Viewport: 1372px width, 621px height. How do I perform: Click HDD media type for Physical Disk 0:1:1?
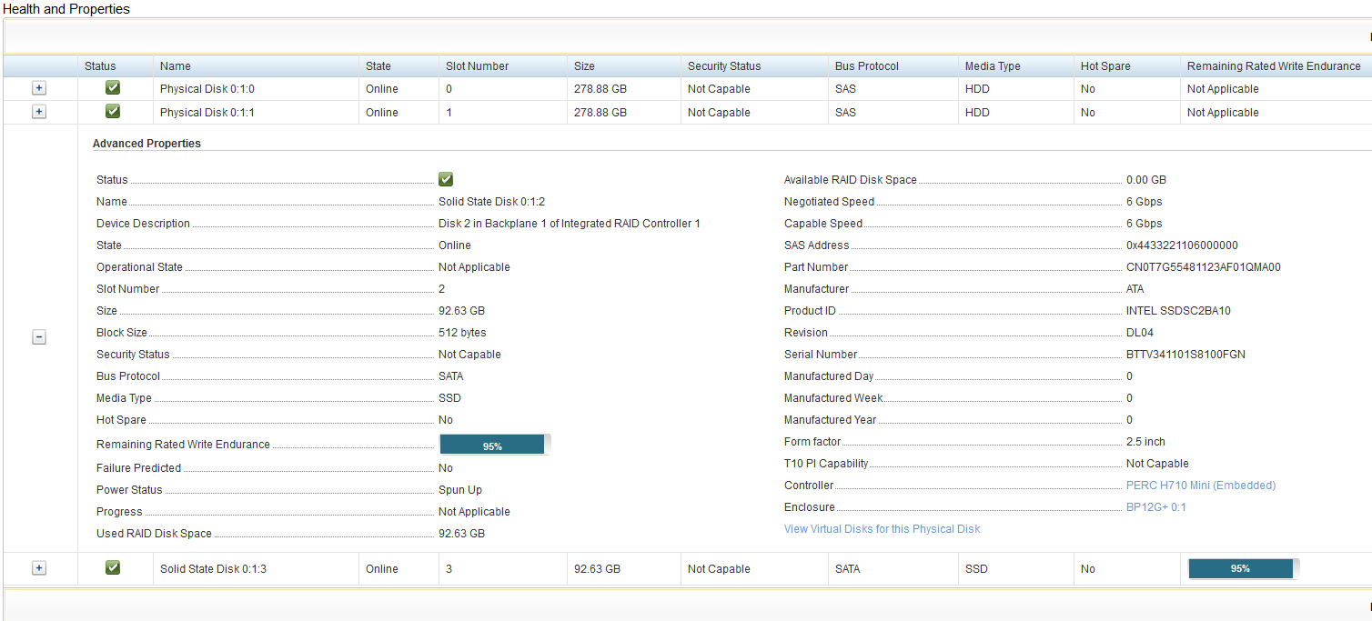click(977, 113)
